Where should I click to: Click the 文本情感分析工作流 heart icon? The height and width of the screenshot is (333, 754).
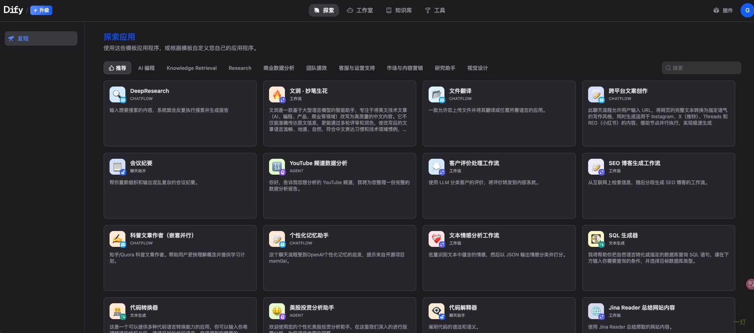tap(436, 239)
